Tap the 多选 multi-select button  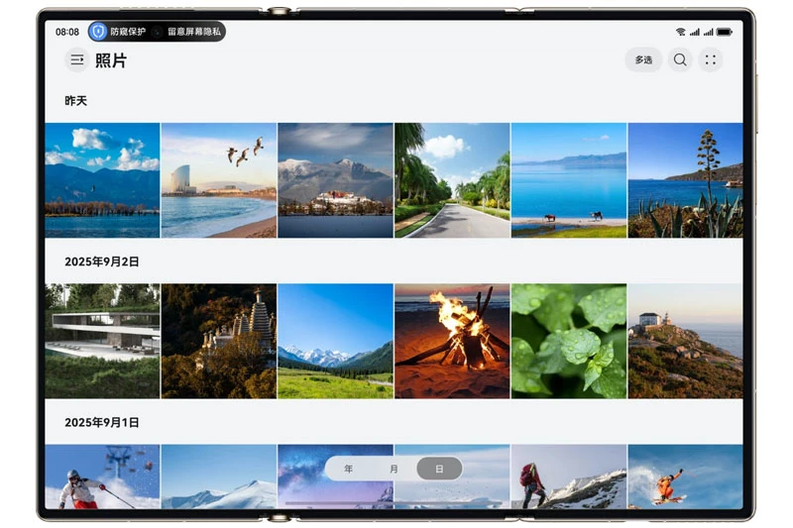tap(643, 59)
